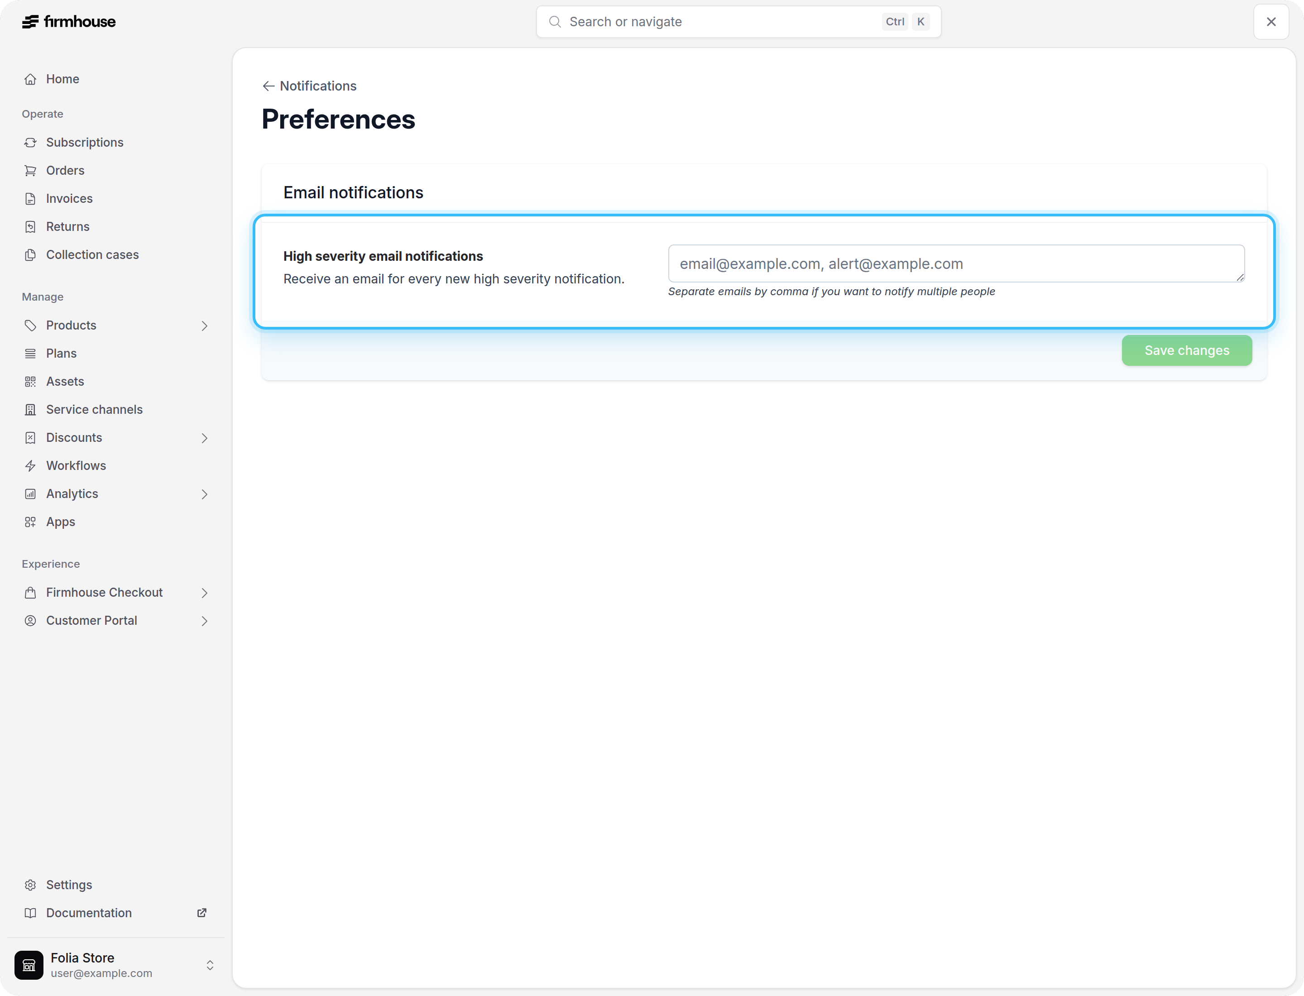Viewport: 1304px width, 996px height.
Task: Click the Analytics chart icon
Action: click(30, 494)
